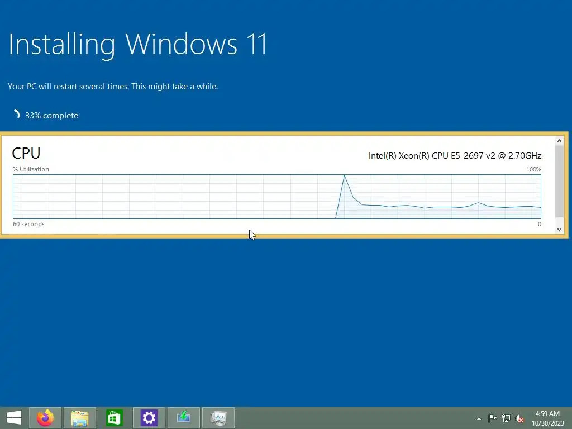Click the CPU panel scrollbar thumb
Image resolution: width=572 pixels, height=429 pixels.
[559, 180]
